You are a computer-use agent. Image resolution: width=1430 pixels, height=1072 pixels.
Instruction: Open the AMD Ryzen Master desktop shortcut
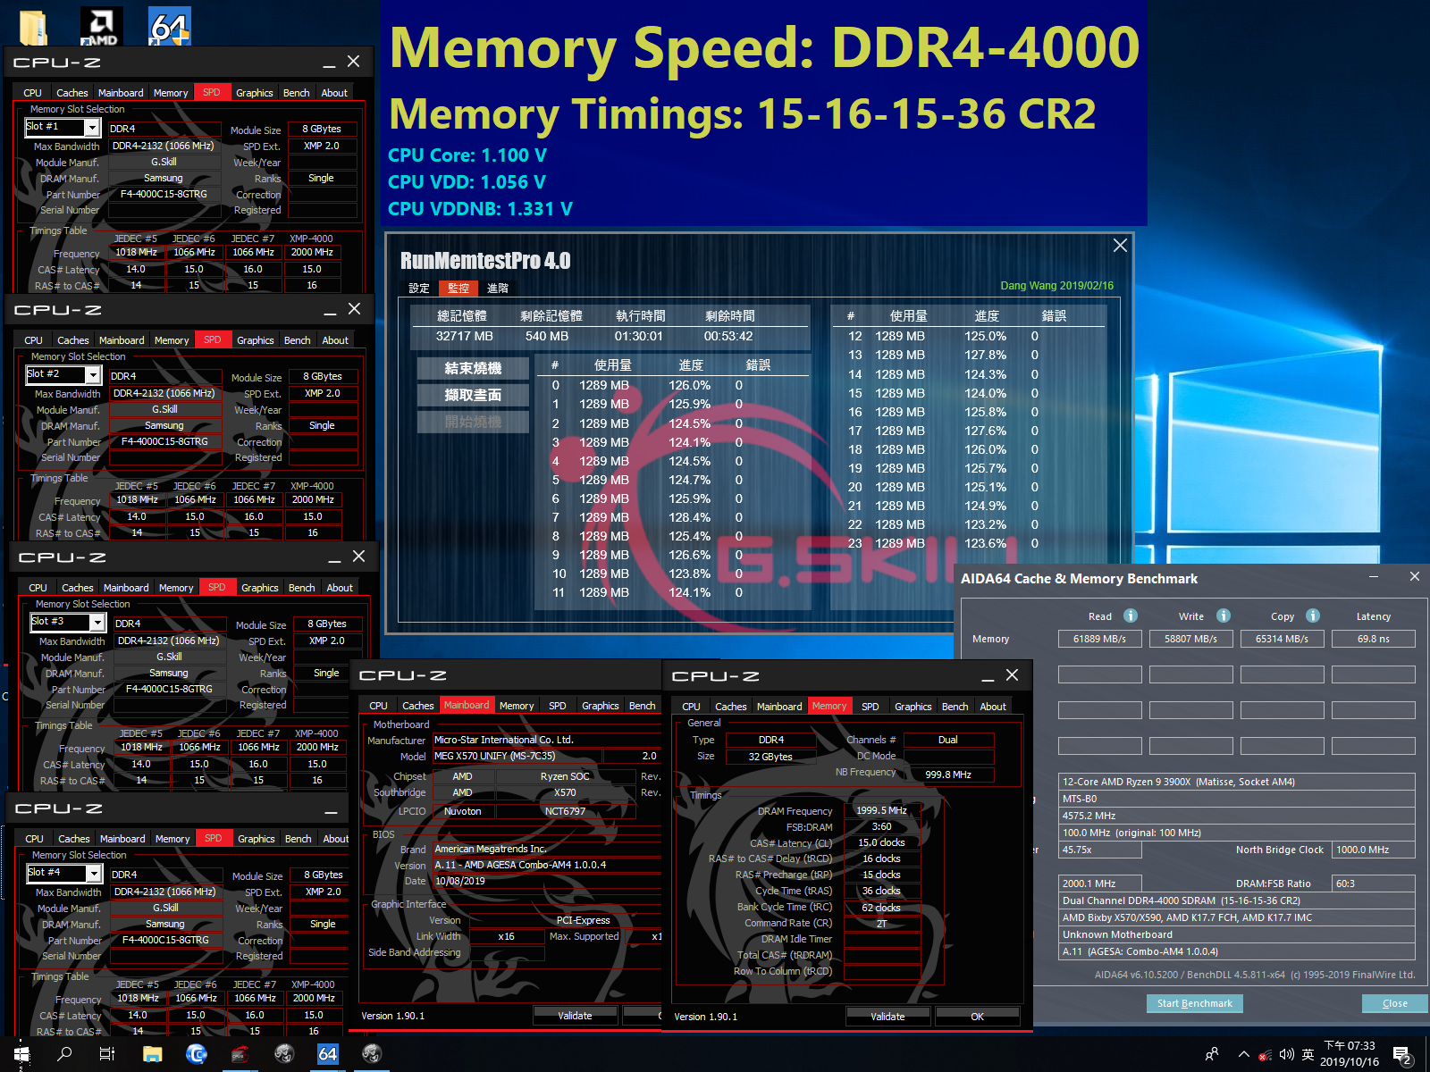click(100, 22)
